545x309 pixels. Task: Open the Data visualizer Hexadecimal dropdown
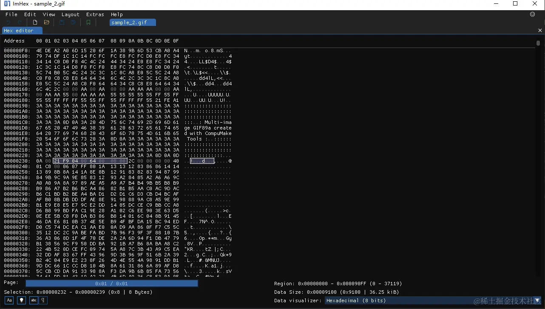coord(433,301)
